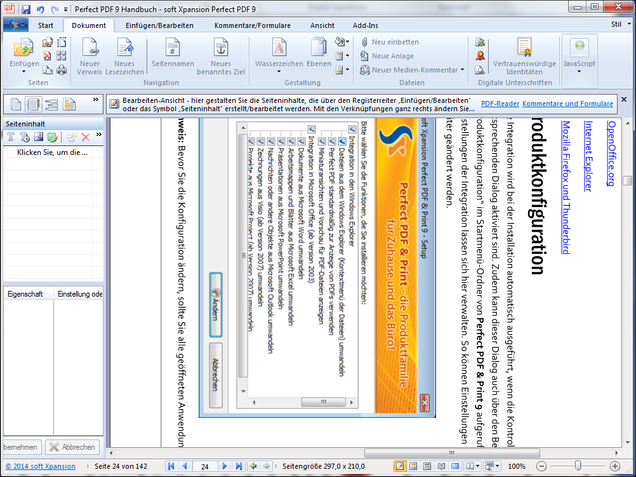The height and width of the screenshot is (477, 636).
Task: Click the OpenOffice.org link in document
Action: (x=611, y=153)
